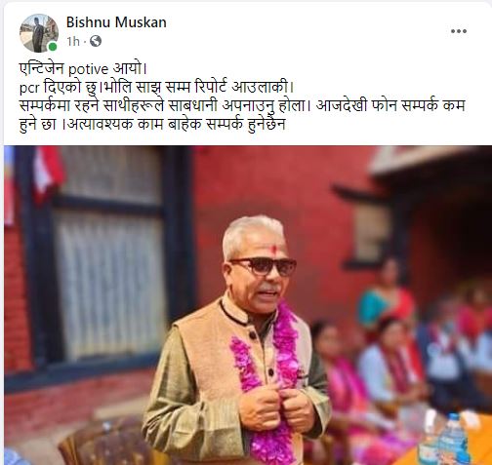This screenshot has width=492, height=465.
Task: Click the post line containing 'potive'
Action: [x=84, y=69]
